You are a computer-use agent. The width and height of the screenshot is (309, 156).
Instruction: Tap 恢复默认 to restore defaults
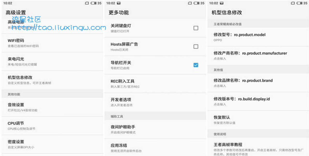[258, 120]
